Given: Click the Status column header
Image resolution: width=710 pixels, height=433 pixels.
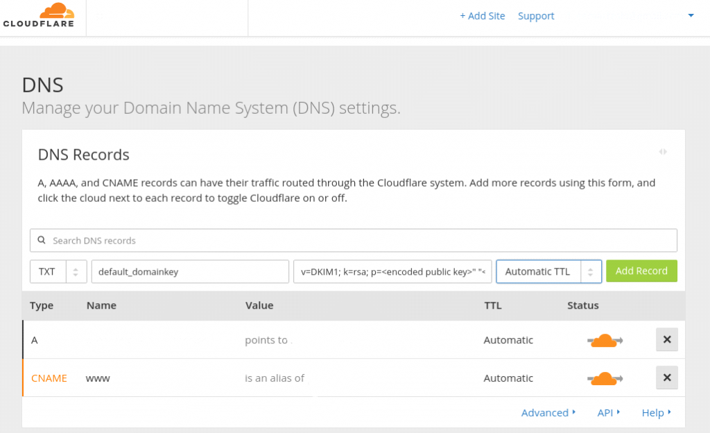Looking at the screenshot, I should click(582, 306).
